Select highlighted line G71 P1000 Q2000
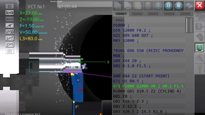Image resolution: width=205 pixels, height=115 pixels. click(x=148, y=86)
